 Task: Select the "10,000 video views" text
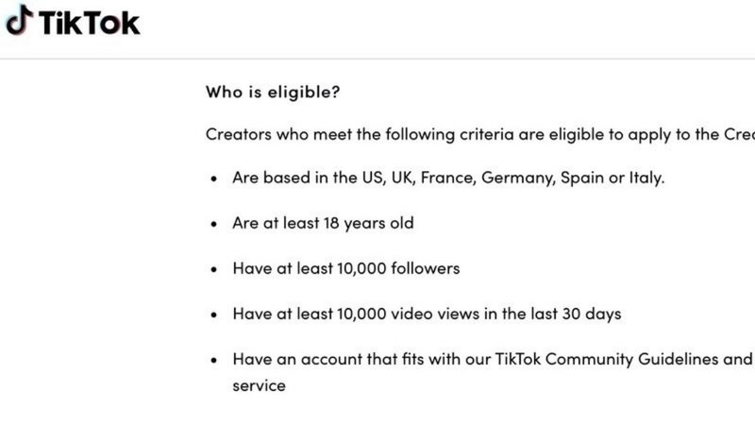(x=393, y=314)
